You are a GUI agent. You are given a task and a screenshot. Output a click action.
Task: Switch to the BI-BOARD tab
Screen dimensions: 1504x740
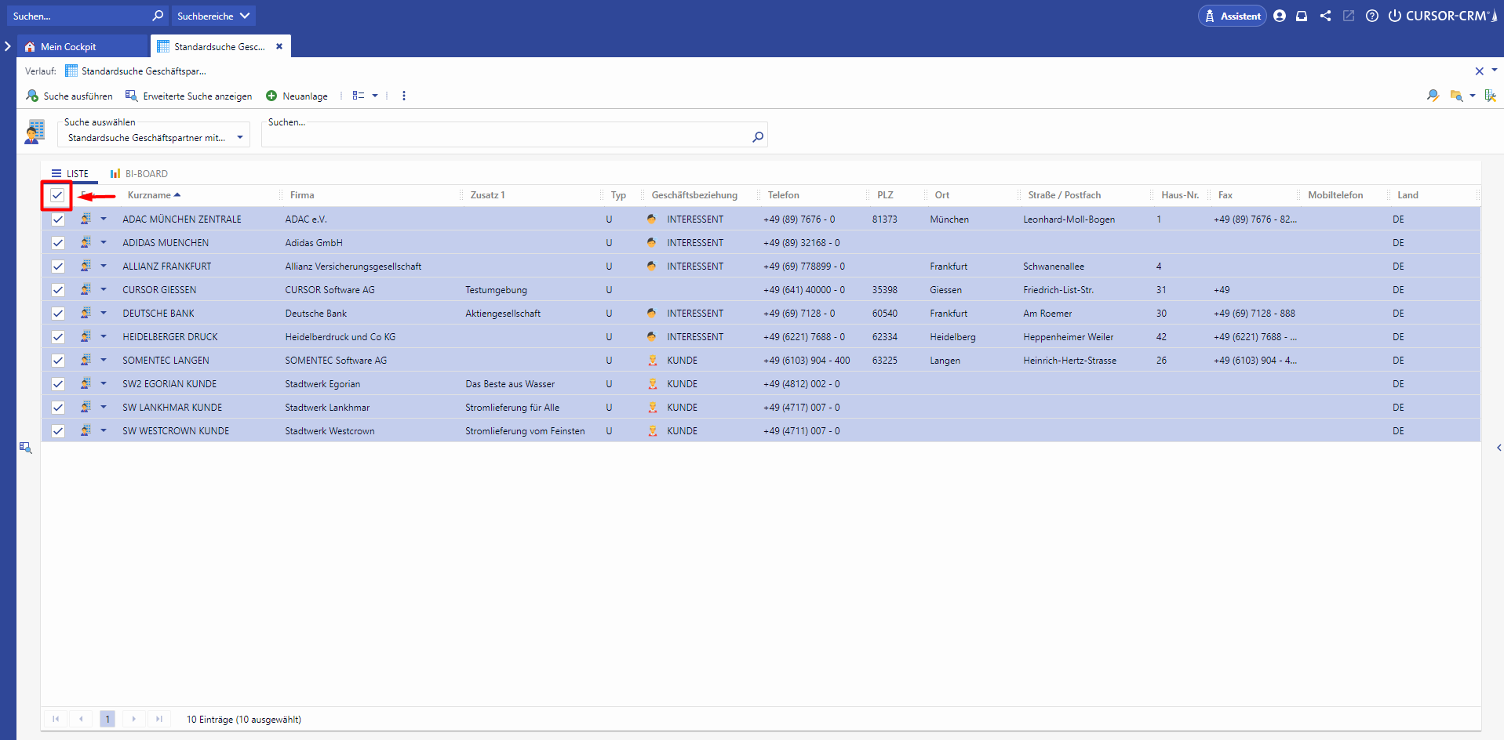[x=139, y=174]
